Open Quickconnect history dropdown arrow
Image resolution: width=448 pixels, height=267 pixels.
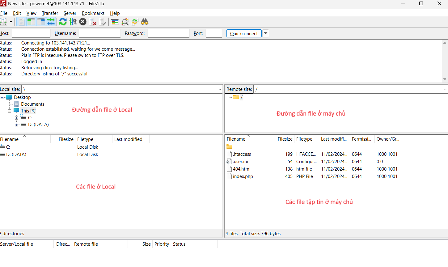pyautogui.click(x=265, y=33)
